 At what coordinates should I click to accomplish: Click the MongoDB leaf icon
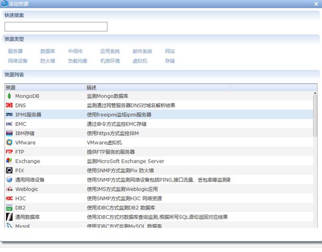point(9,96)
